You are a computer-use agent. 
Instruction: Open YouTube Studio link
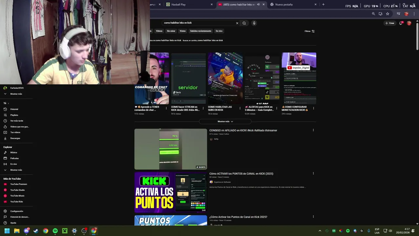17,190
